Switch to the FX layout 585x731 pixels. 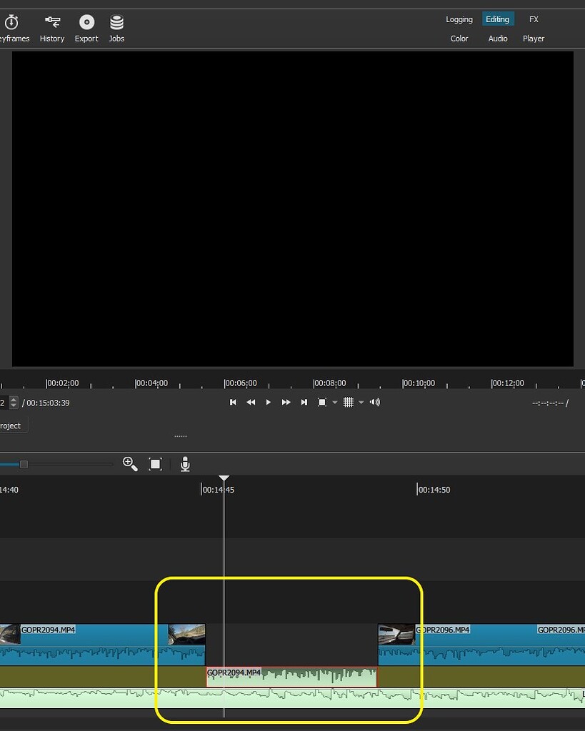534,19
